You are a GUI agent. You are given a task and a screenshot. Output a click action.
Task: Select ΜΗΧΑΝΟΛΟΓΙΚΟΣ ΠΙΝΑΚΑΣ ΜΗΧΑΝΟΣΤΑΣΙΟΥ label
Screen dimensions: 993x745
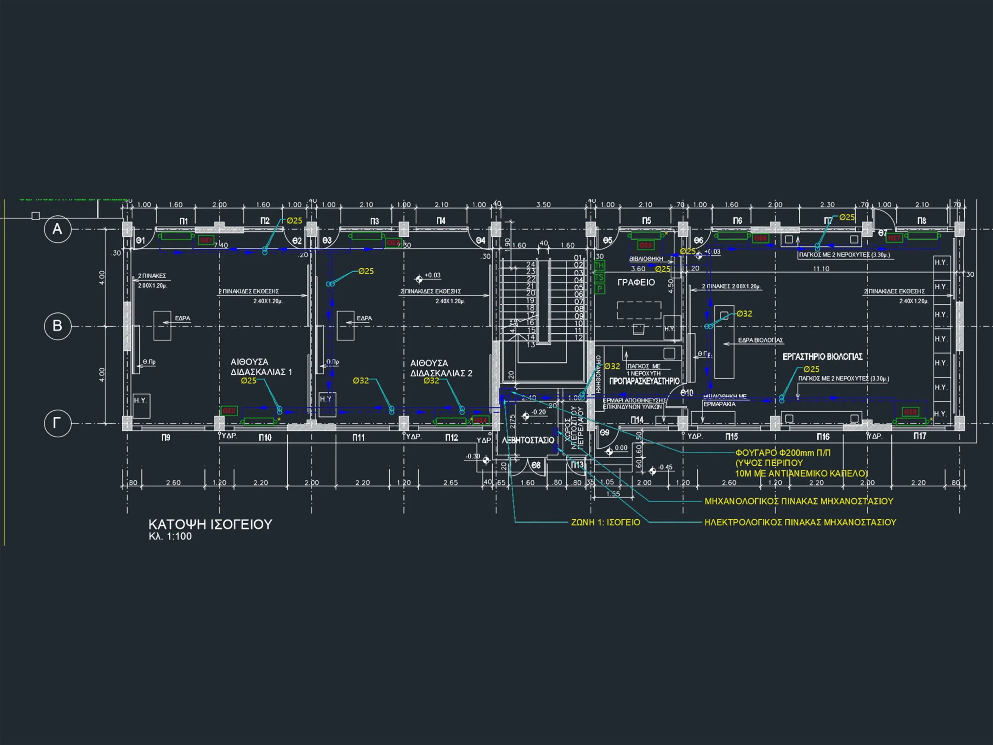click(799, 501)
